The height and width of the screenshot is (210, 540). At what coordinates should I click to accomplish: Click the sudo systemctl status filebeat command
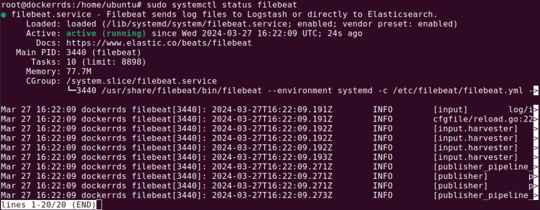pyautogui.click(x=222, y=5)
